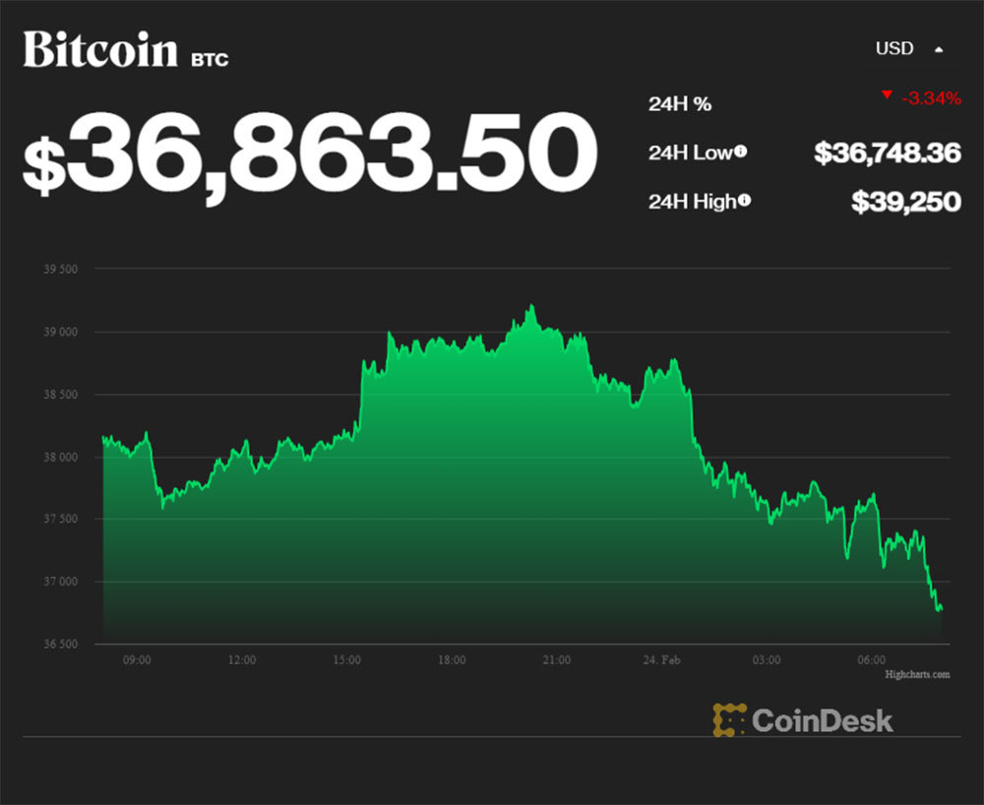Click the CoinDesk logo icon

pyautogui.click(x=729, y=720)
